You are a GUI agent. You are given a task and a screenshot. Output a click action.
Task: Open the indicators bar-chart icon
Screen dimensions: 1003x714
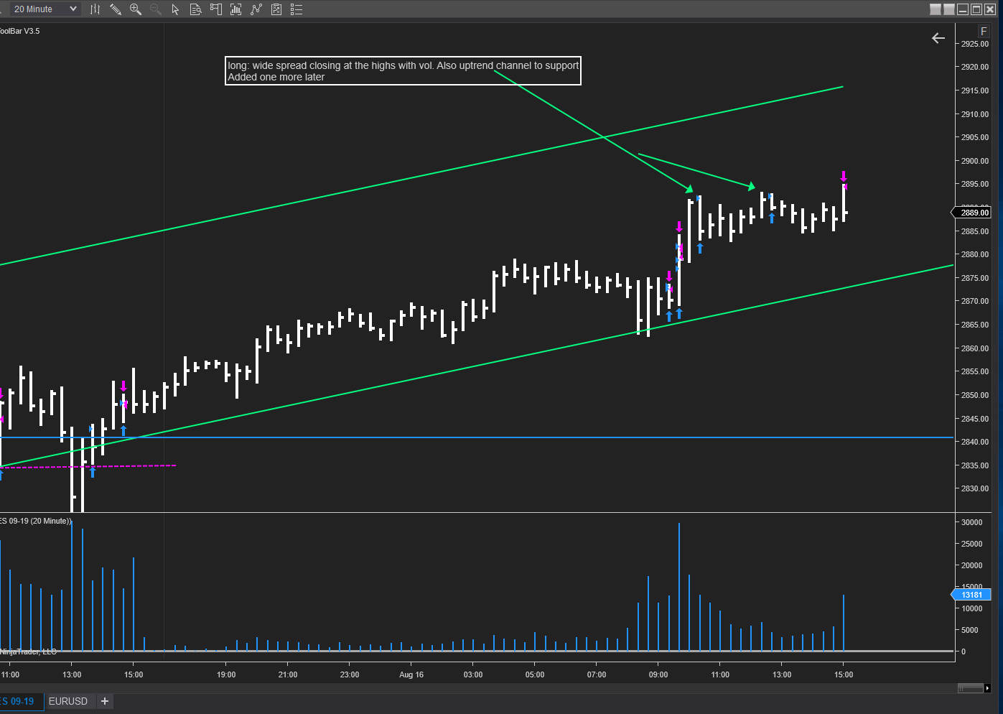click(x=235, y=9)
